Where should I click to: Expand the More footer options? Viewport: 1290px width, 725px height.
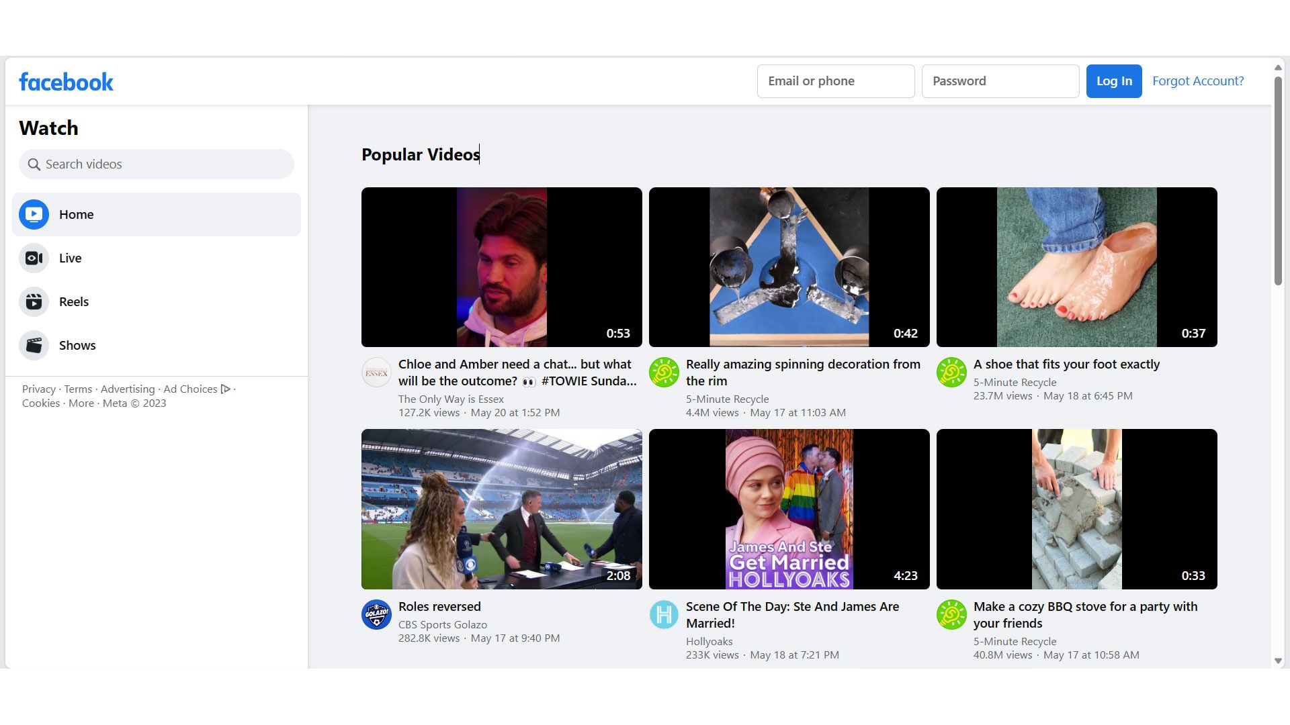(81, 403)
